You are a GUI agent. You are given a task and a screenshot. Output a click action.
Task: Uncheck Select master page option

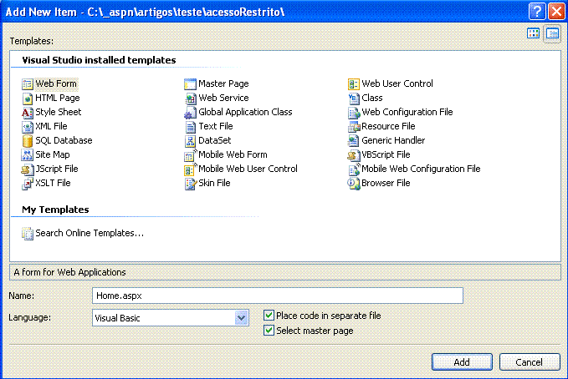[269, 331]
